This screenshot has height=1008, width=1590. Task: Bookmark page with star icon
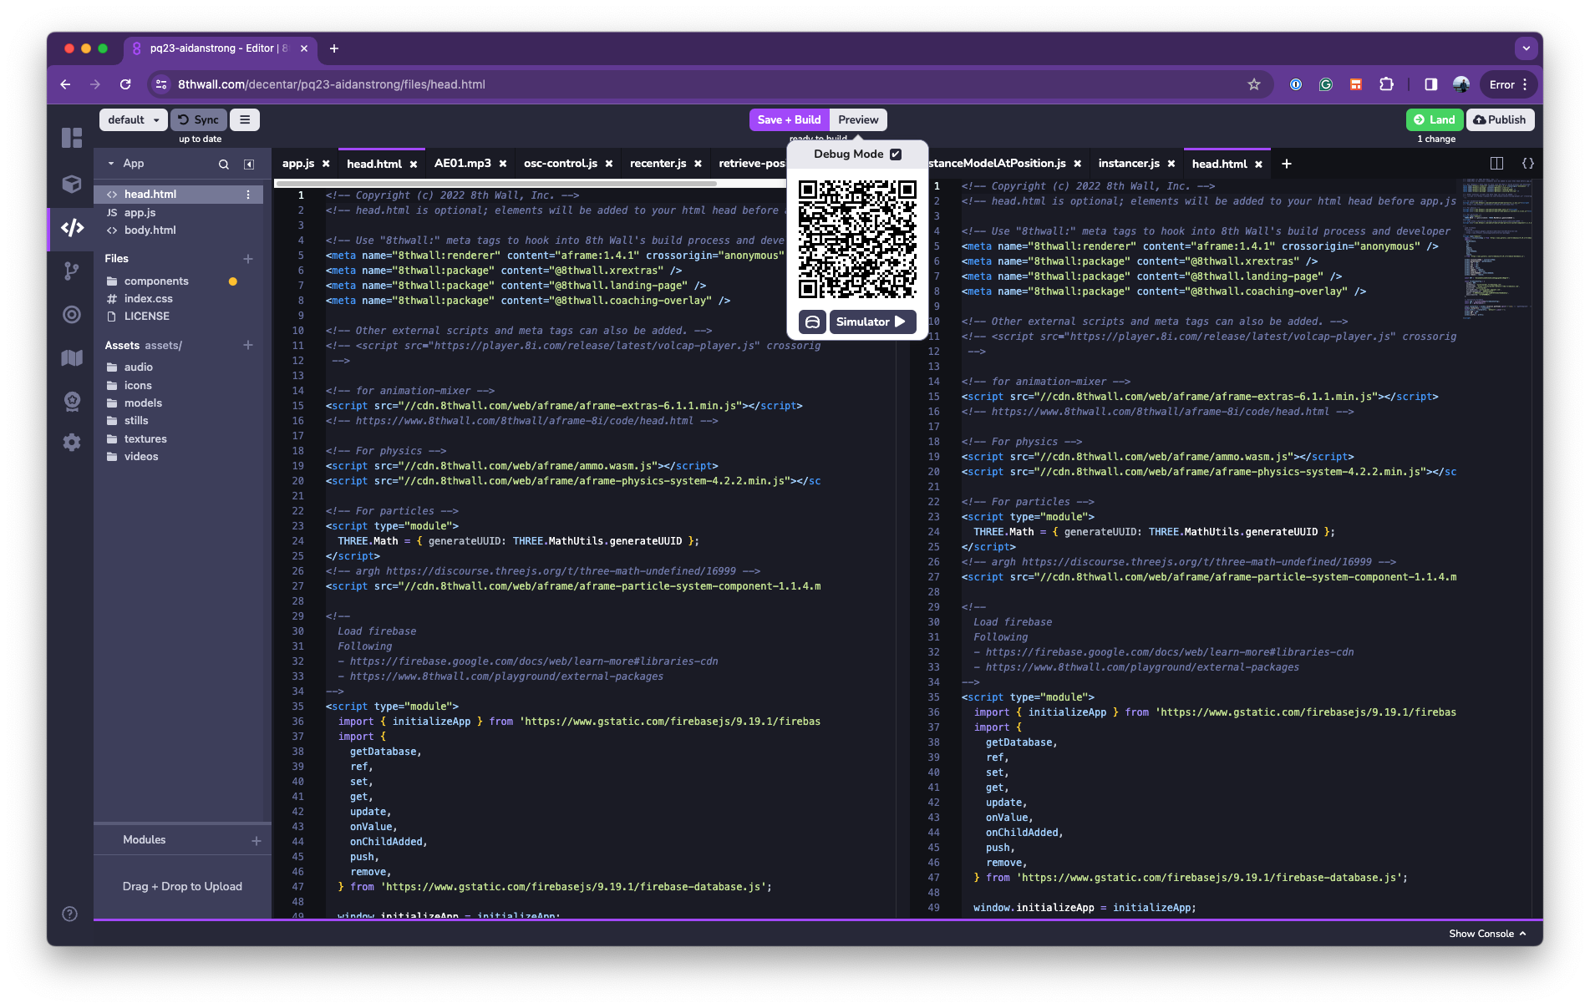tap(1254, 84)
